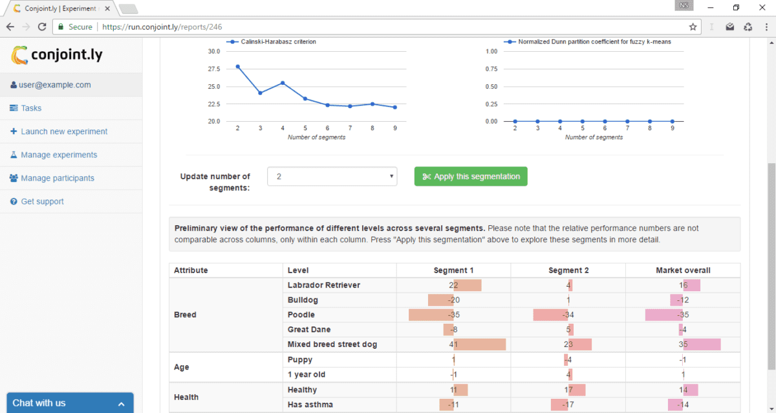This screenshot has width=776, height=413.
Task: Click the conjoint.ly logo
Action: [57, 55]
